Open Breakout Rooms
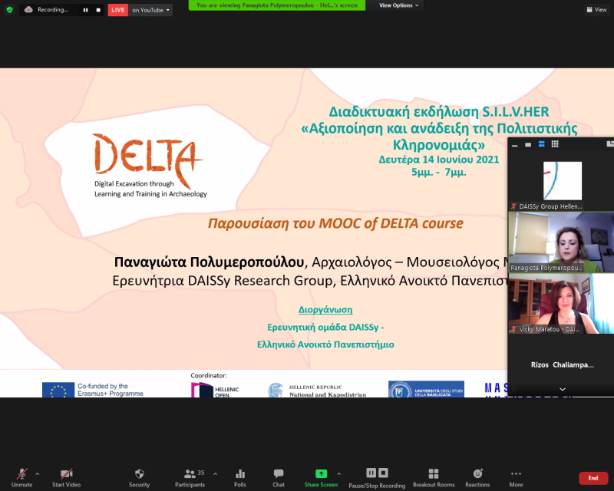The image size is (614, 491). [434, 478]
